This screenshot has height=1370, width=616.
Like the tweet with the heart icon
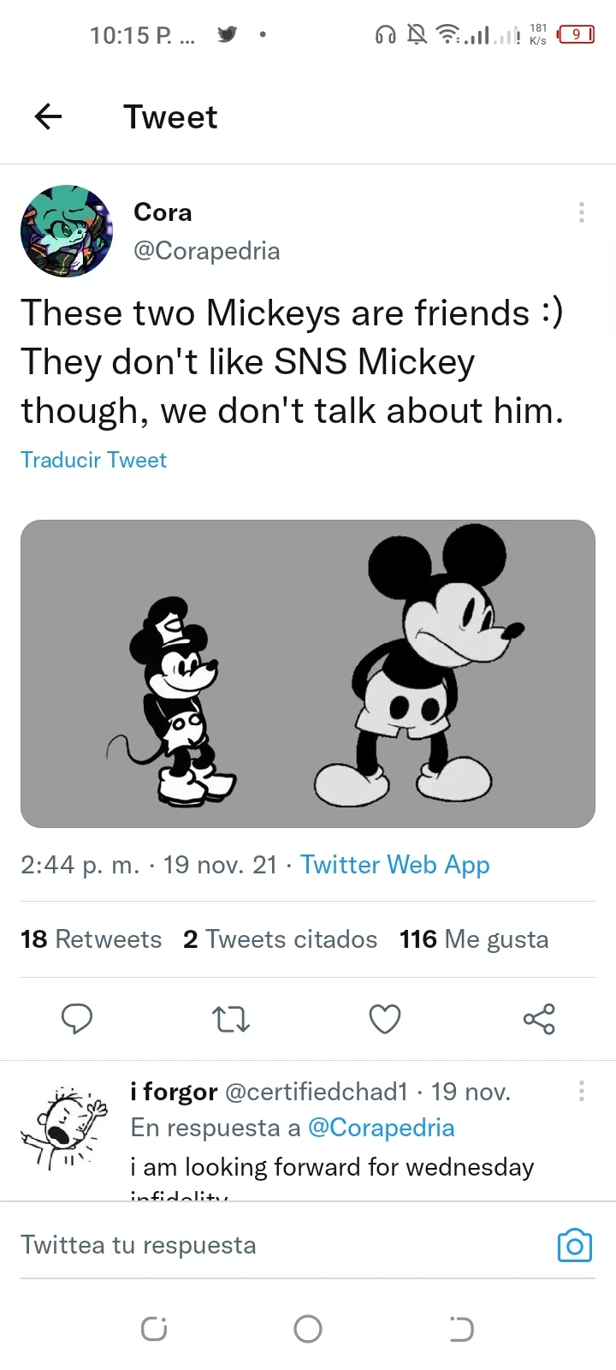click(385, 1019)
